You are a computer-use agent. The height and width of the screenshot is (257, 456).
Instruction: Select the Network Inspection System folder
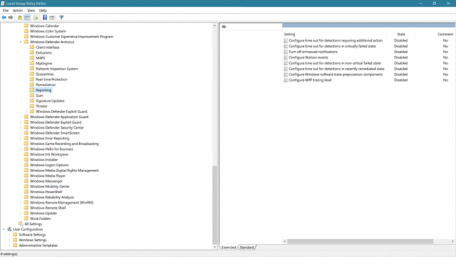click(x=57, y=69)
